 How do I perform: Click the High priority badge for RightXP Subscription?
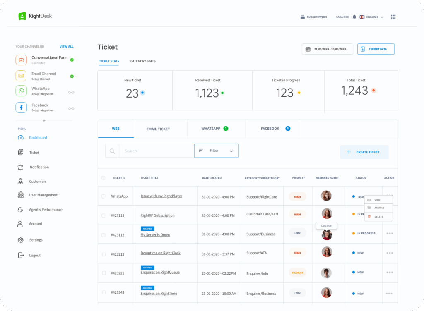[x=297, y=215]
